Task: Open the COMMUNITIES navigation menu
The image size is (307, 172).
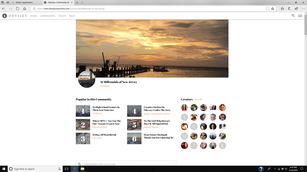Action: coord(48,16)
